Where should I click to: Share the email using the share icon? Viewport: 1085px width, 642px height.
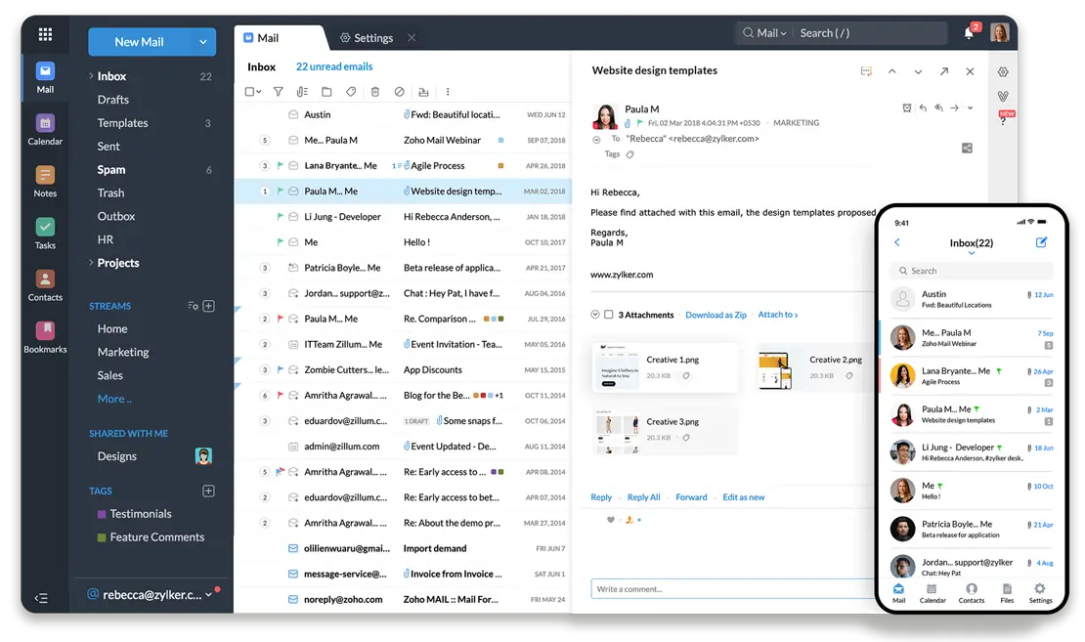point(967,149)
